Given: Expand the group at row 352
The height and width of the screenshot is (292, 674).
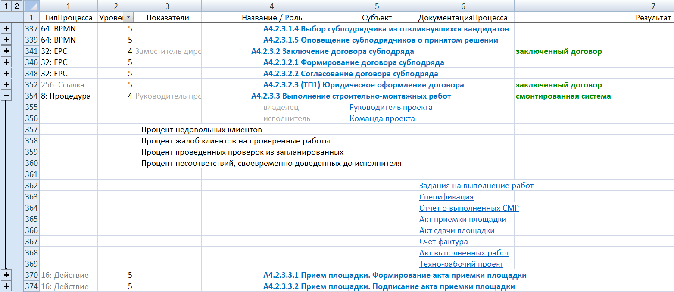Looking at the screenshot, I should [6, 85].
